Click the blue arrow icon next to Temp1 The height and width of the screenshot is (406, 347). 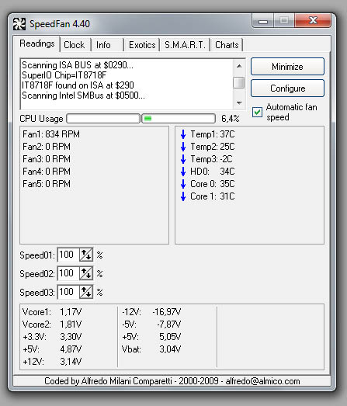183,134
